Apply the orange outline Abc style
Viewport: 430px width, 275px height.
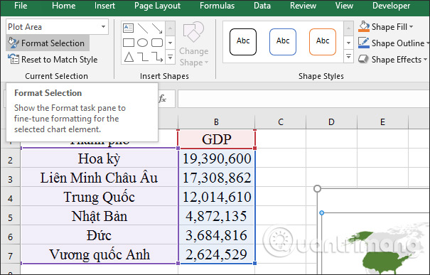[323, 42]
